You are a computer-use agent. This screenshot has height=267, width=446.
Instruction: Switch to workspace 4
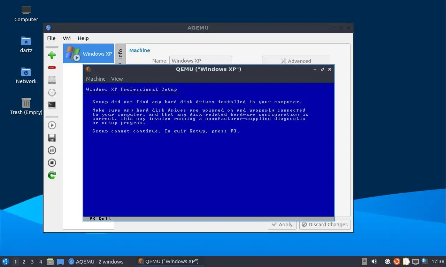[41, 262]
